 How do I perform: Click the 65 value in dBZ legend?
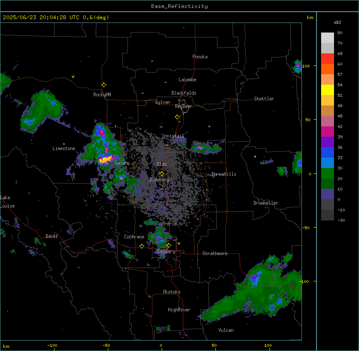340,54
